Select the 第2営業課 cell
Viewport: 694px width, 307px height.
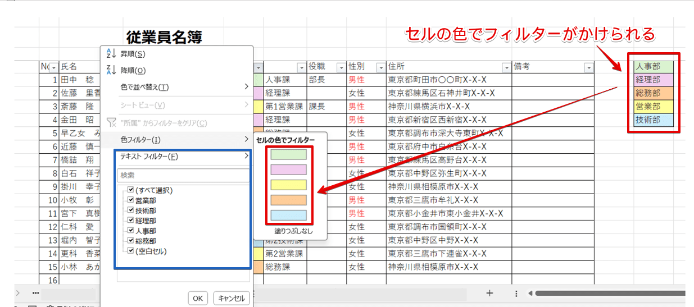click(285, 254)
